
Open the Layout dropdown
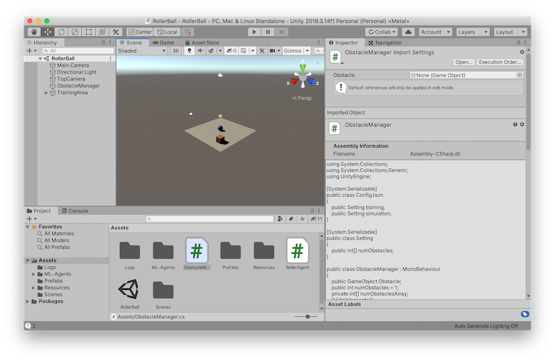point(511,32)
